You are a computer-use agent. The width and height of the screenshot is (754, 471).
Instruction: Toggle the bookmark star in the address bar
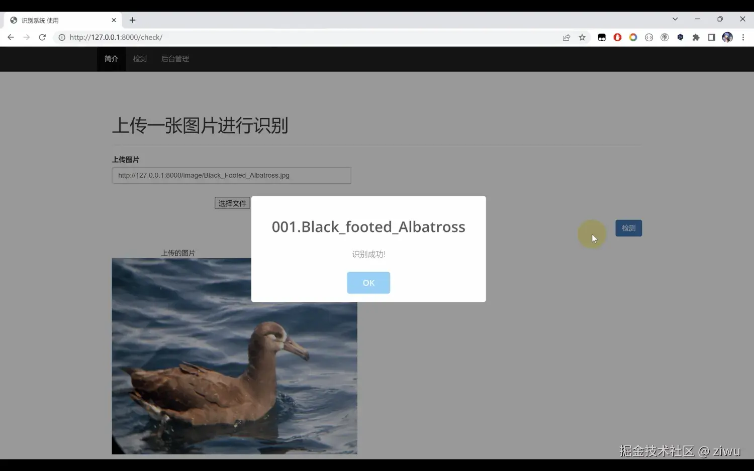(x=582, y=37)
